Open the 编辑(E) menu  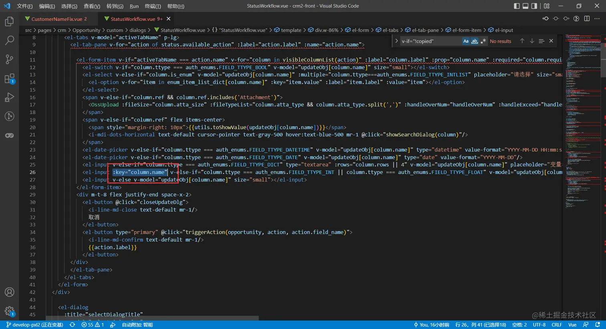coord(47,6)
